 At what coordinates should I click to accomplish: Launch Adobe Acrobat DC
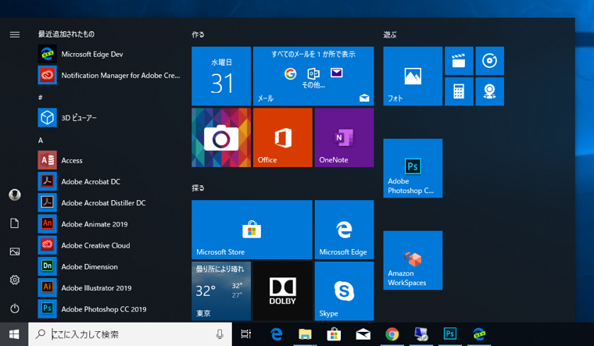point(110,181)
